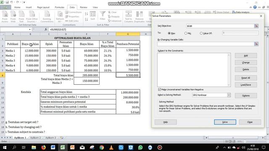
Task: Click Text to Columns icon
Action: point(129,16)
